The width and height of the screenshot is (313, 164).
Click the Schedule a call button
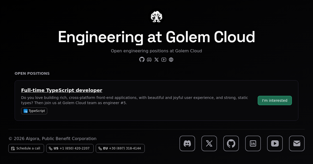26,148
